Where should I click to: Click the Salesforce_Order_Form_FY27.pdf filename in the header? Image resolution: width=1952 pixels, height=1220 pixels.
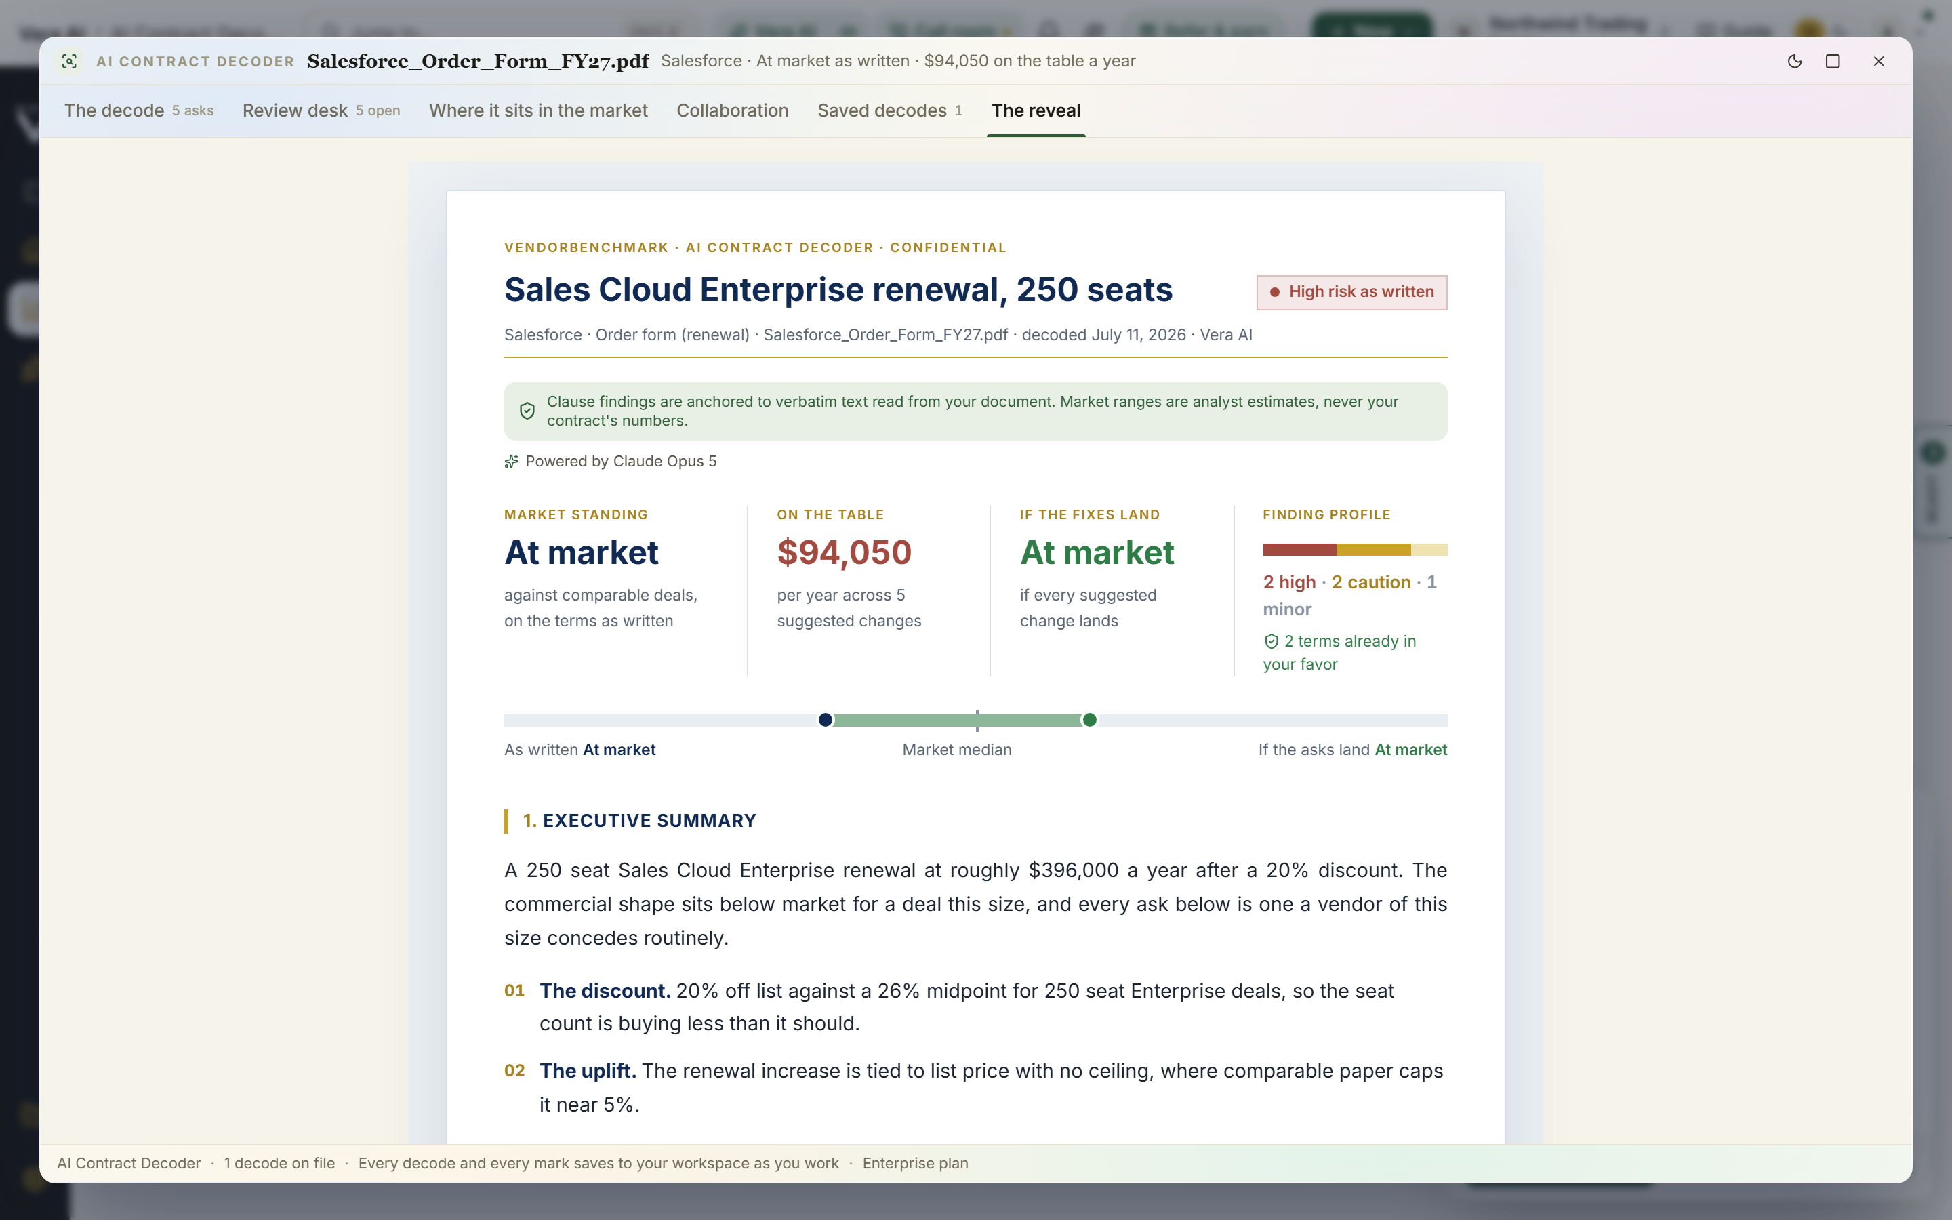478,61
